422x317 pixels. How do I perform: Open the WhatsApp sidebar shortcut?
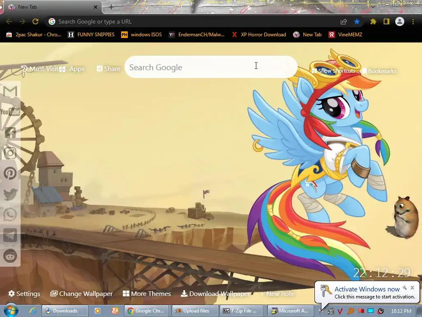(10, 215)
